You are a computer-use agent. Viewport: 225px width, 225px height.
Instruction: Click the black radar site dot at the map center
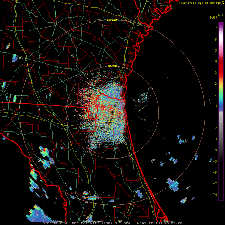tap(112, 112)
